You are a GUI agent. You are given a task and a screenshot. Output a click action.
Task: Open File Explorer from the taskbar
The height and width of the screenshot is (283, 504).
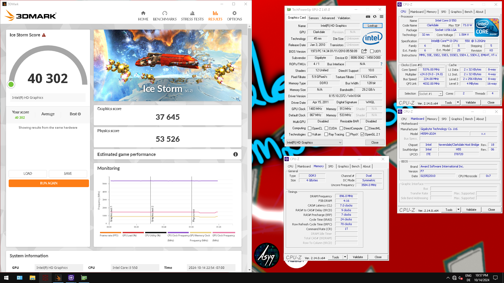(32, 278)
